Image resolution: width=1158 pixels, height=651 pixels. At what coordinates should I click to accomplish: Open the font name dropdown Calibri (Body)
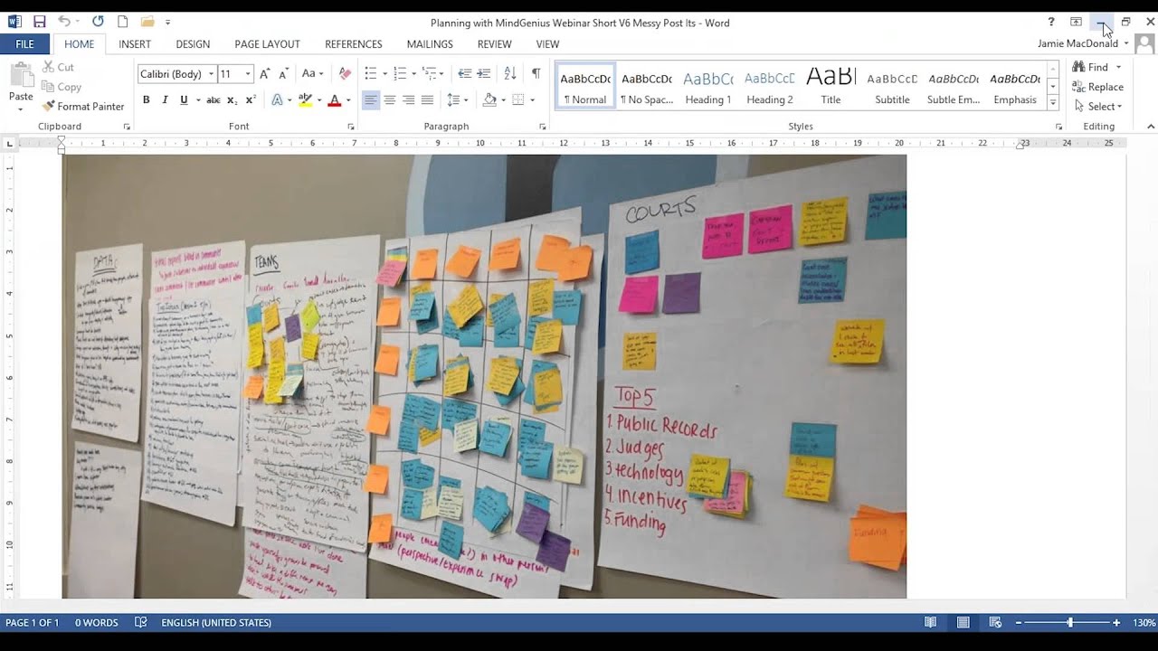pyautogui.click(x=211, y=74)
